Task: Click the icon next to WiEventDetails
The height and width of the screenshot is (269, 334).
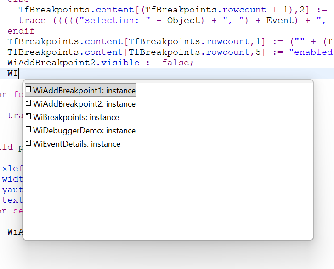Action: click(x=28, y=143)
